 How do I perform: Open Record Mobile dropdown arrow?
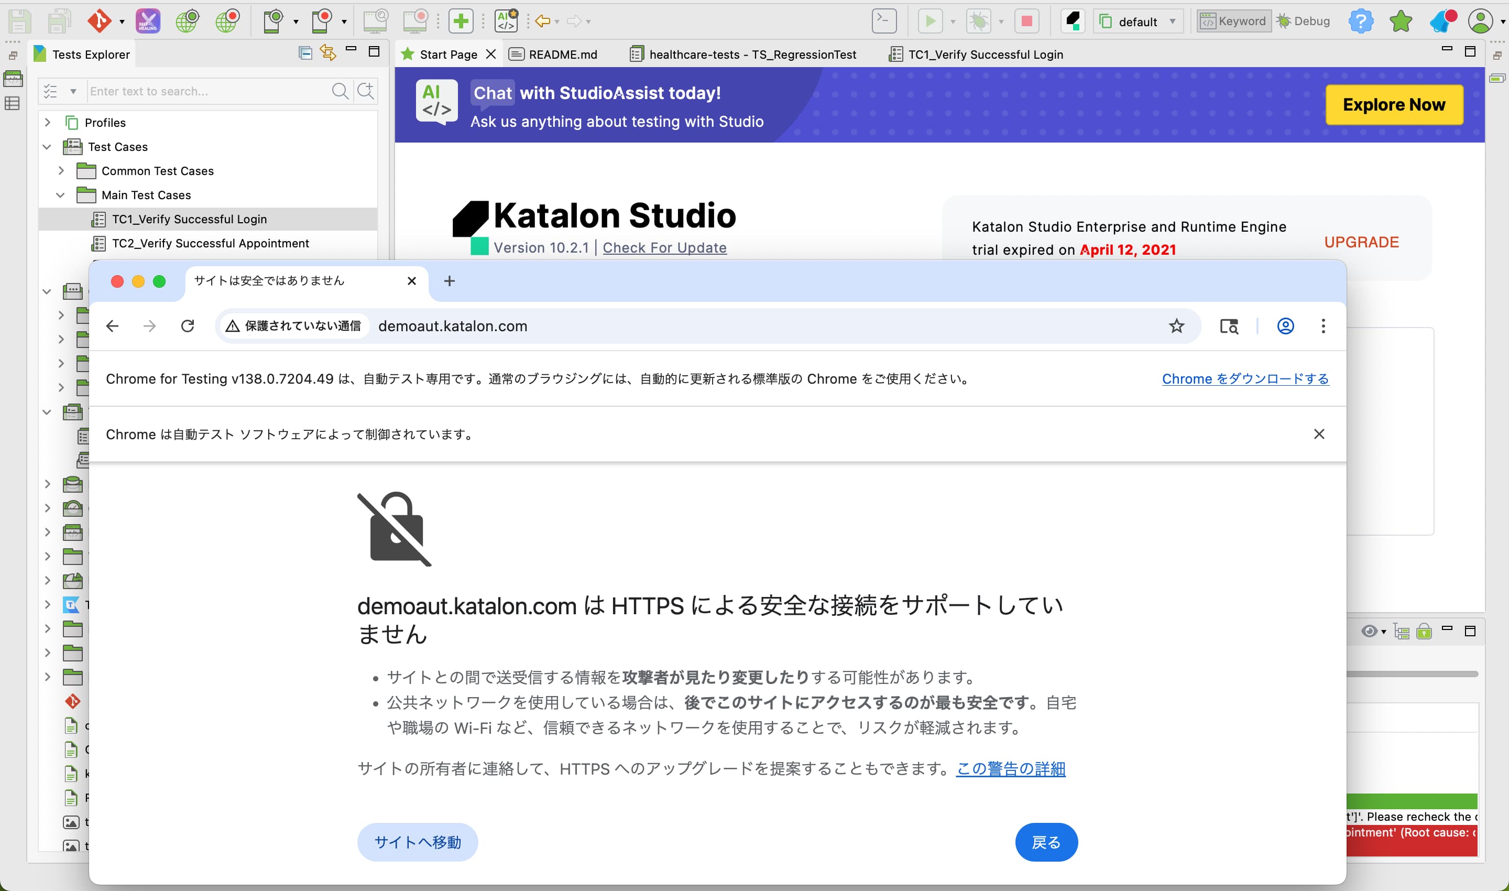pyautogui.click(x=344, y=21)
